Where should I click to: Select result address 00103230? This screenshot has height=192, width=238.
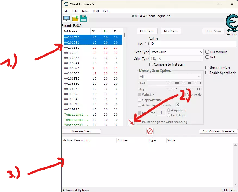93,53
